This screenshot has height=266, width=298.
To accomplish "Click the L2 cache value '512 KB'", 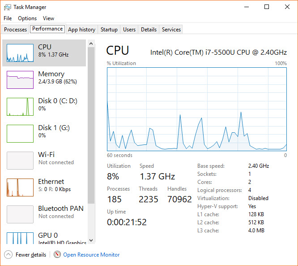I will tap(256, 222).
